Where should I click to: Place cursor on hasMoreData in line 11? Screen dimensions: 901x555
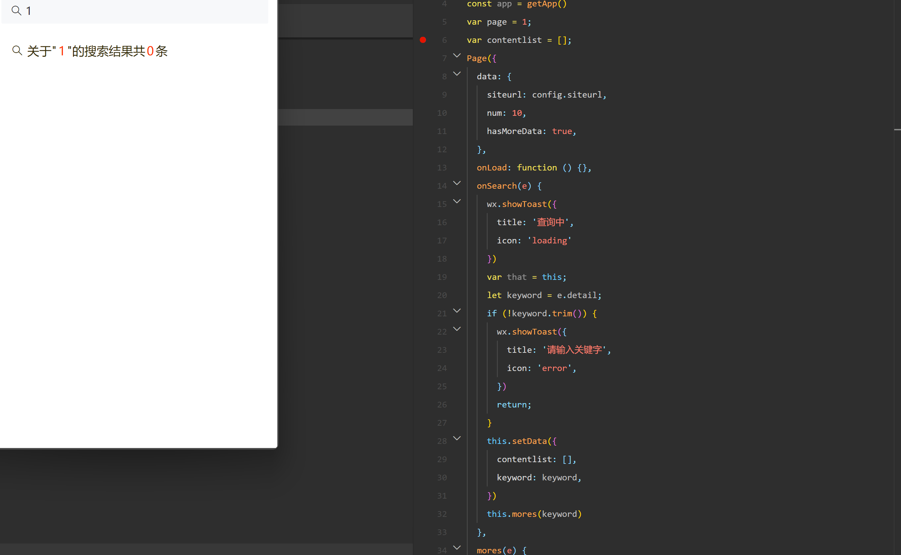[x=514, y=131]
